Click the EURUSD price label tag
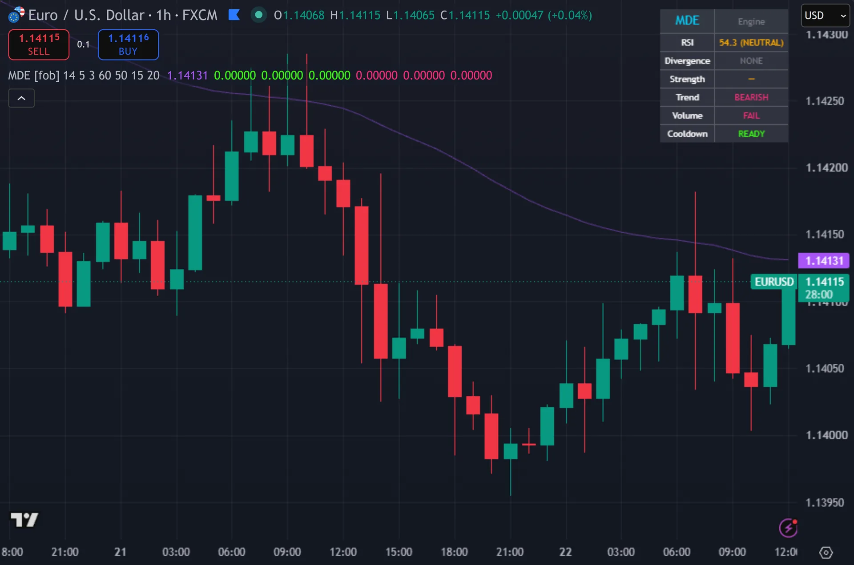 773,282
